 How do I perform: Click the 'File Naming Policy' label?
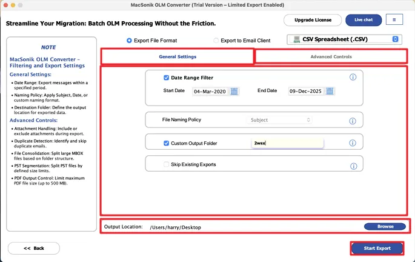[182, 119]
